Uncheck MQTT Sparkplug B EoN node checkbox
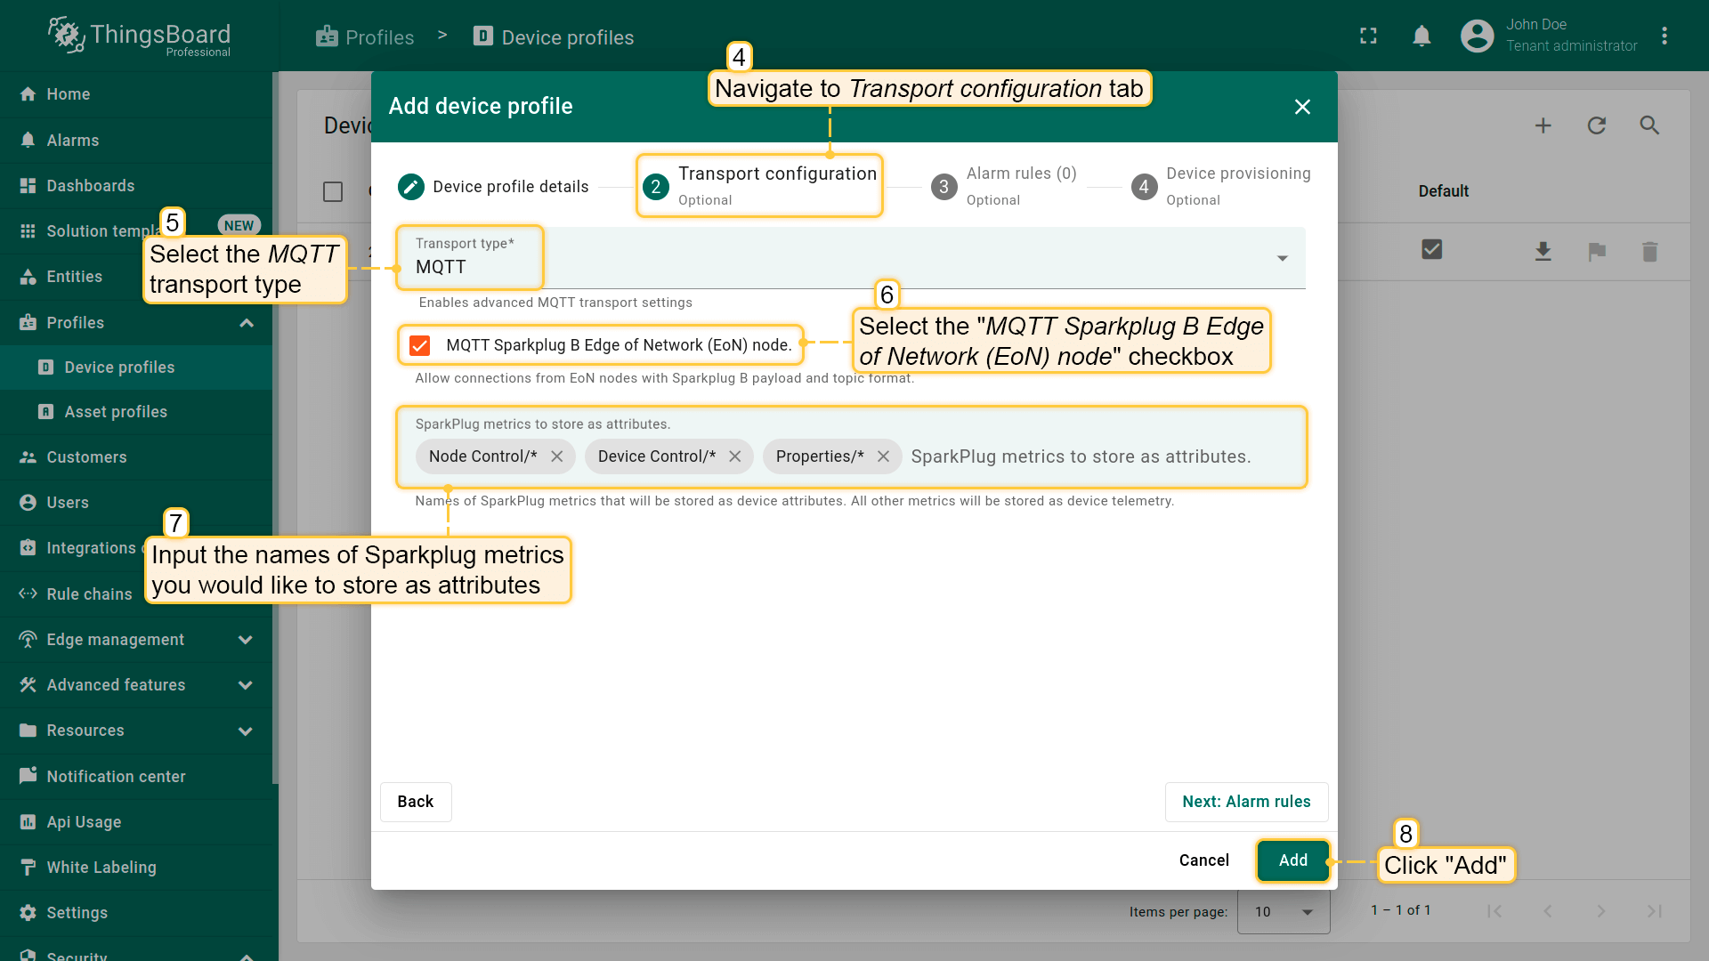The width and height of the screenshot is (1709, 961). [420, 345]
